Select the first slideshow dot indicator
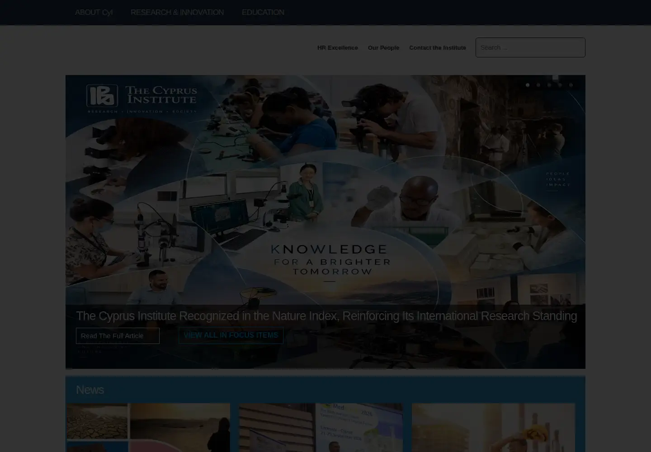Screen dimensions: 651x452 coord(527,85)
